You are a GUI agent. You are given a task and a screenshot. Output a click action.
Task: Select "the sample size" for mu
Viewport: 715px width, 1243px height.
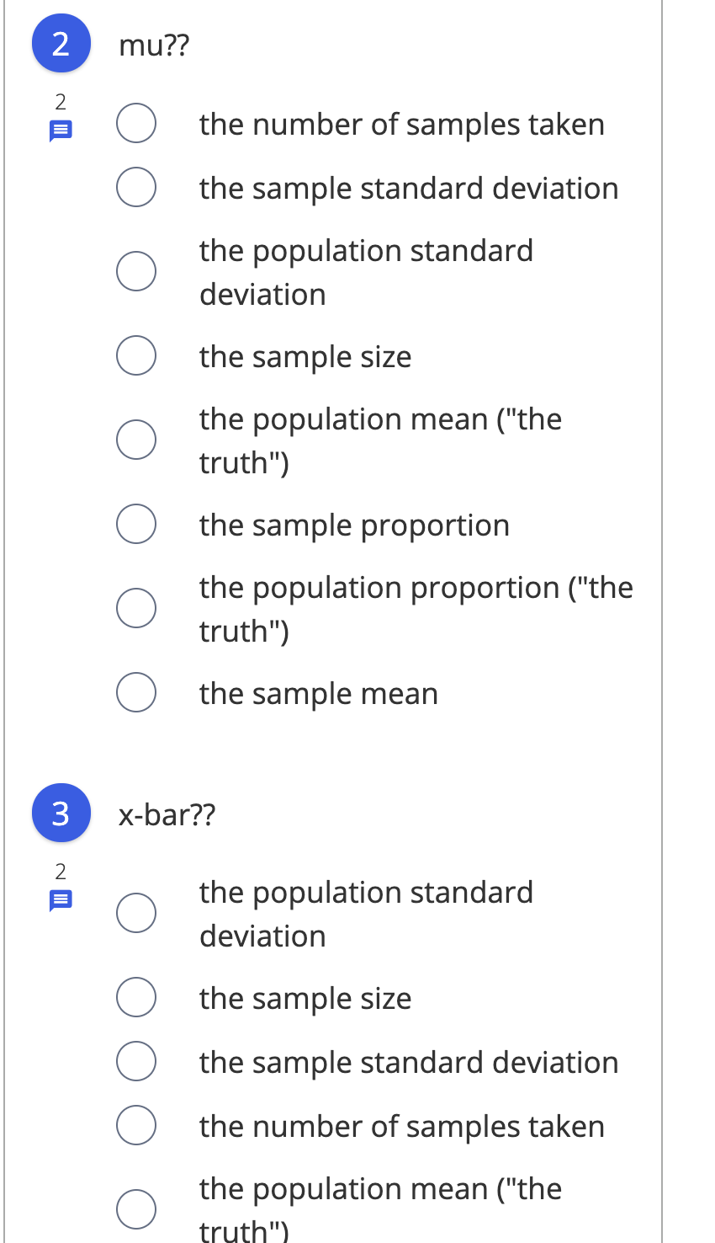click(x=136, y=355)
